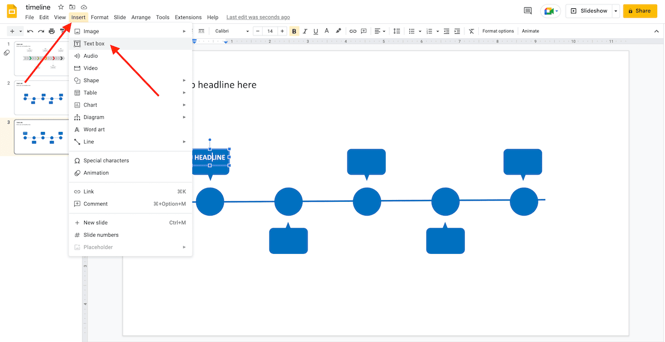Select Comment in Insert menu
The height and width of the screenshot is (342, 665).
coord(130,204)
